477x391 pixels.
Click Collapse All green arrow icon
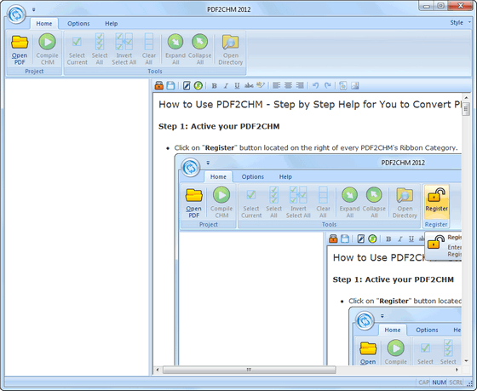199,42
